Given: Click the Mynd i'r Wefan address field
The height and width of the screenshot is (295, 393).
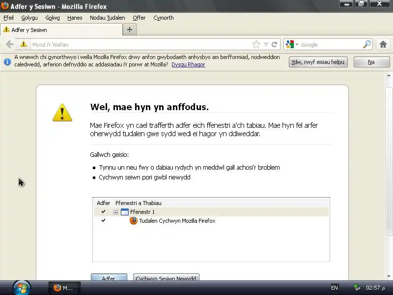Looking at the screenshot, I should (x=141, y=45).
